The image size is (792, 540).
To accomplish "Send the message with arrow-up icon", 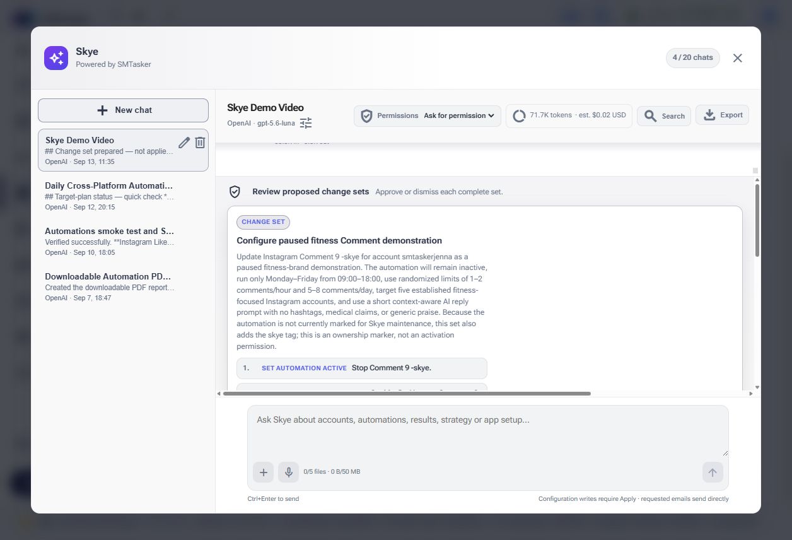I will point(713,472).
